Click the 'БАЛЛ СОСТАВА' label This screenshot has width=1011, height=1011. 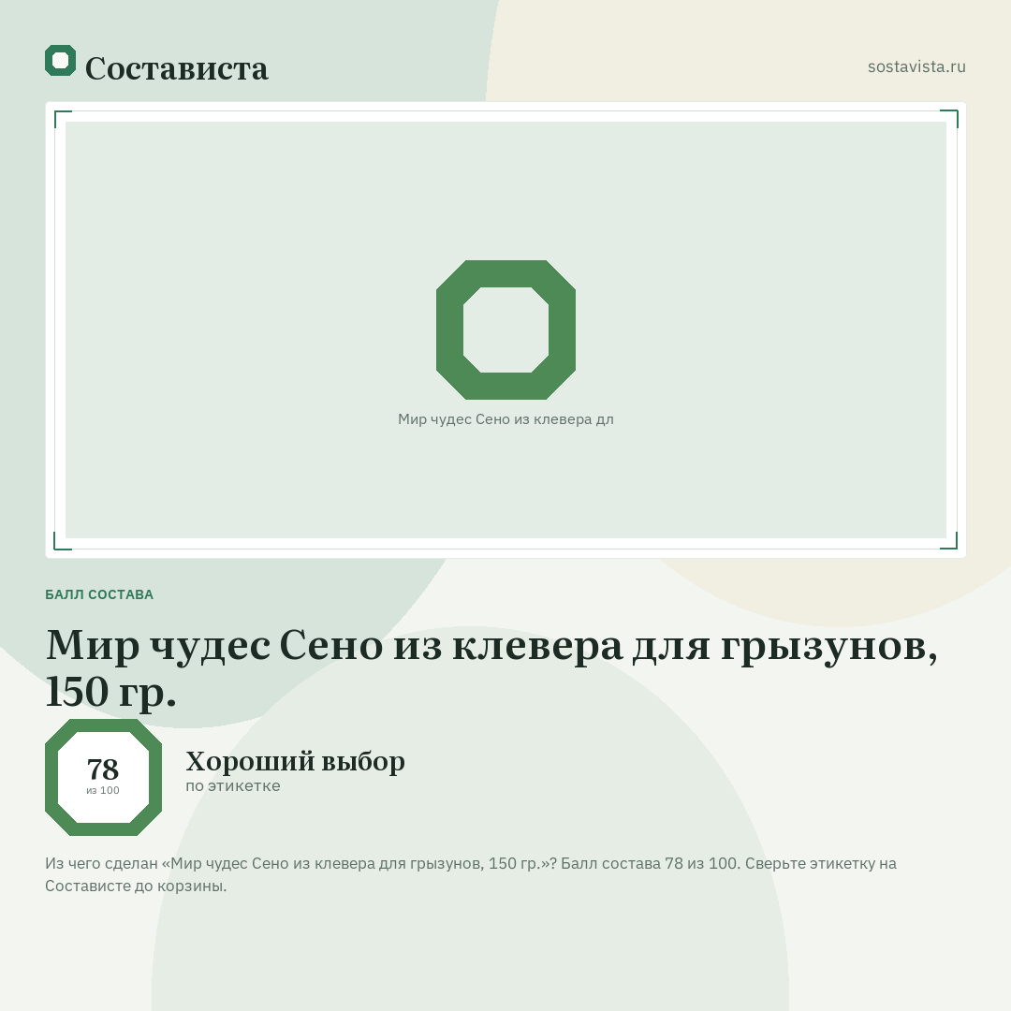(99, 594)
